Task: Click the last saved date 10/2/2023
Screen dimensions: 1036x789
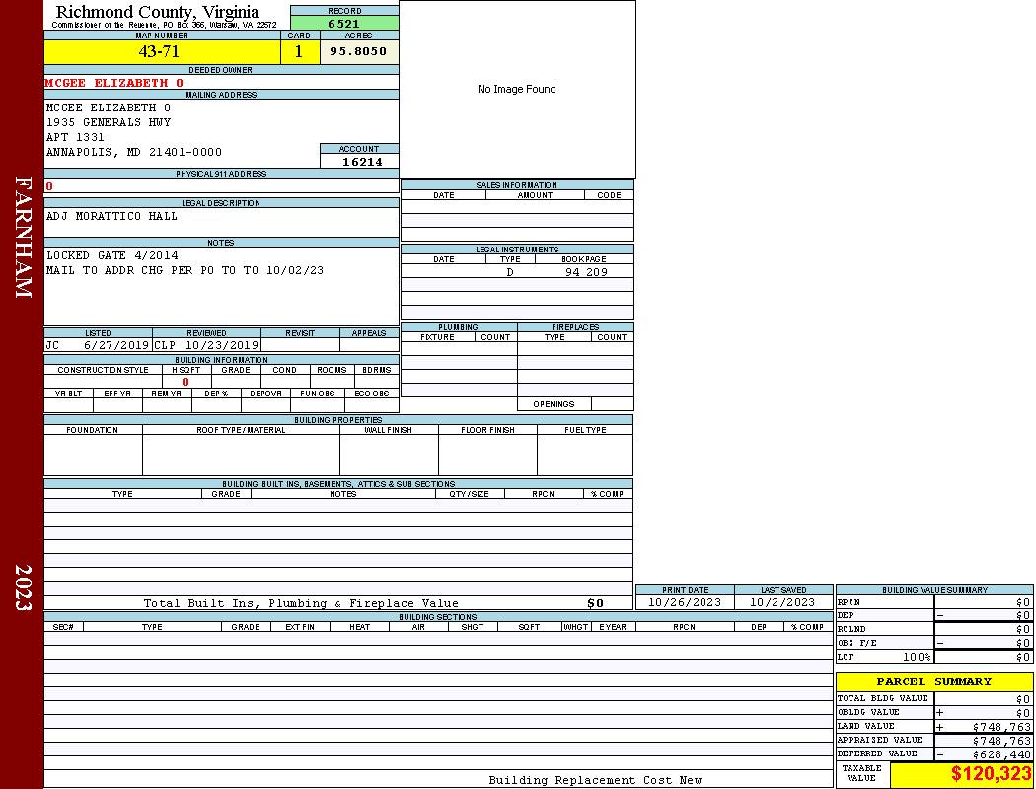Action: click(x=782, y=602)
